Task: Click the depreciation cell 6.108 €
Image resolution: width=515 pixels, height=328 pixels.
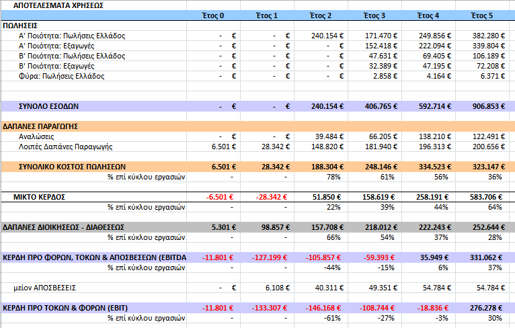Action: coord(278,288)
